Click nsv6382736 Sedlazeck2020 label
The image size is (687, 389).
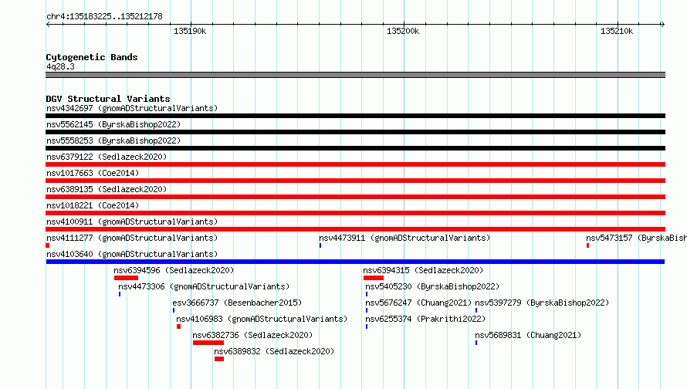coord(253,335)
